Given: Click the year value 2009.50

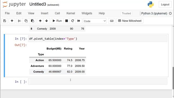Looking at the screenshot, I should pyautogui.click(x=80, y=66).
